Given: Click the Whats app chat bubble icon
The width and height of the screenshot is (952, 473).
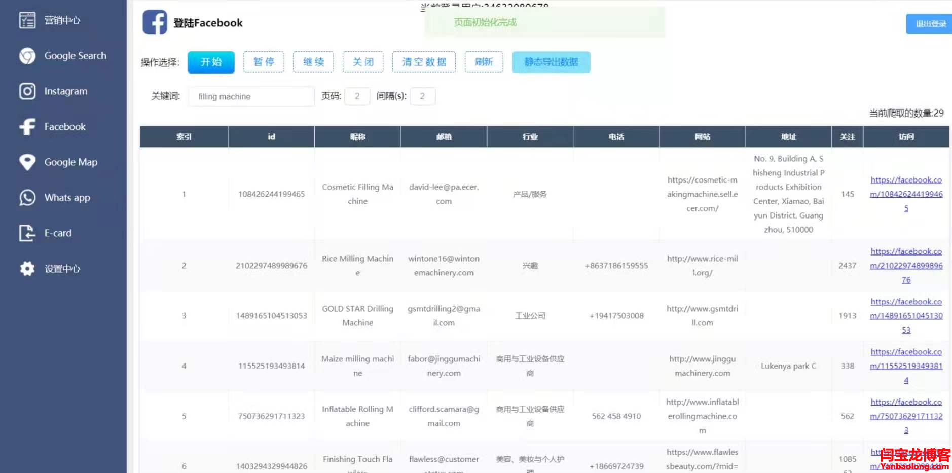Looking at the screenshot, I should coord(27,198).
